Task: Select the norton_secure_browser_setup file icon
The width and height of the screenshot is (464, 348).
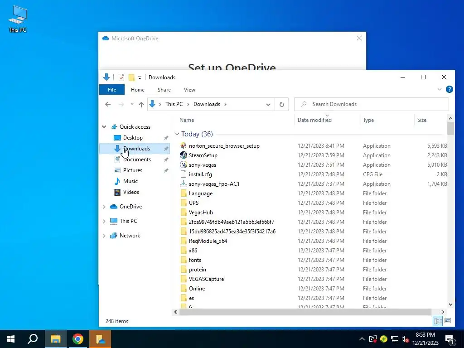Action: tap(184, 145)
